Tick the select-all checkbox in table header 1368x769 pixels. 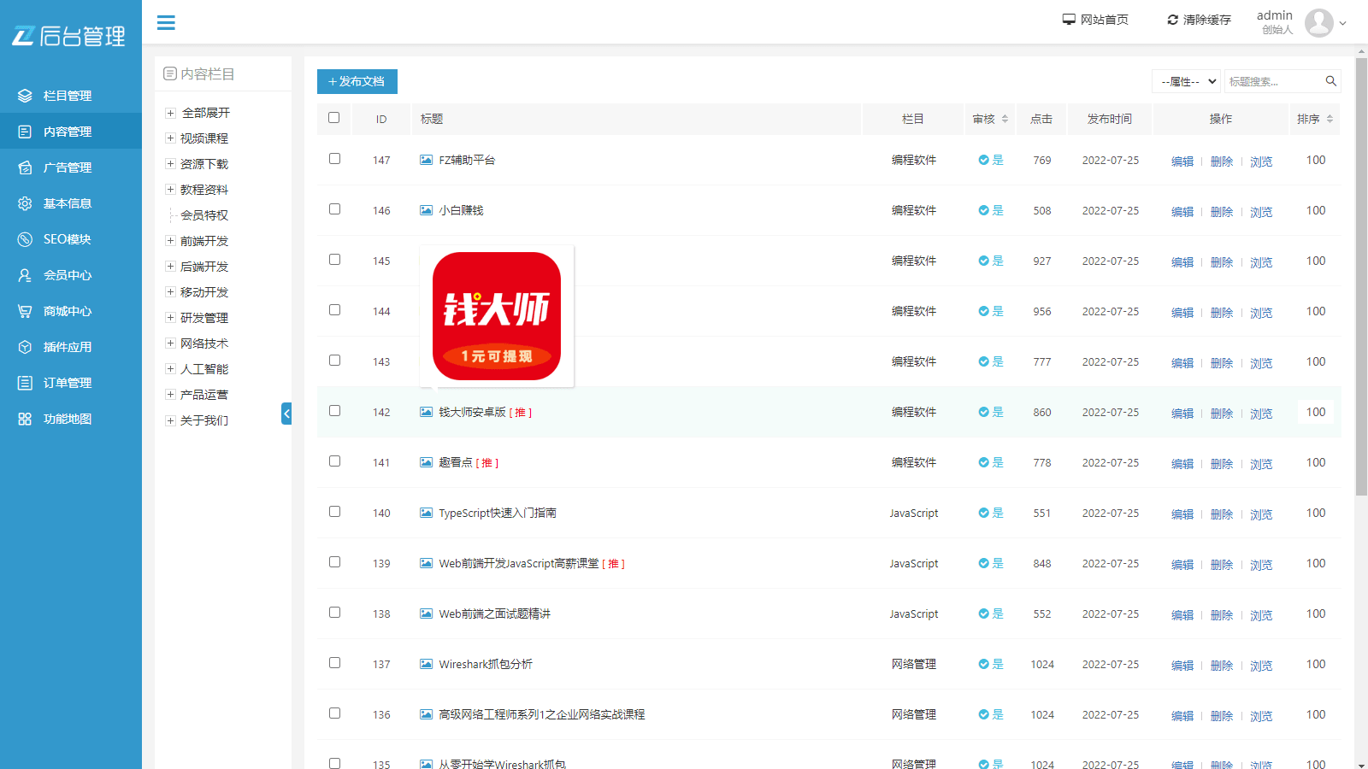click(x=334, y=119)
